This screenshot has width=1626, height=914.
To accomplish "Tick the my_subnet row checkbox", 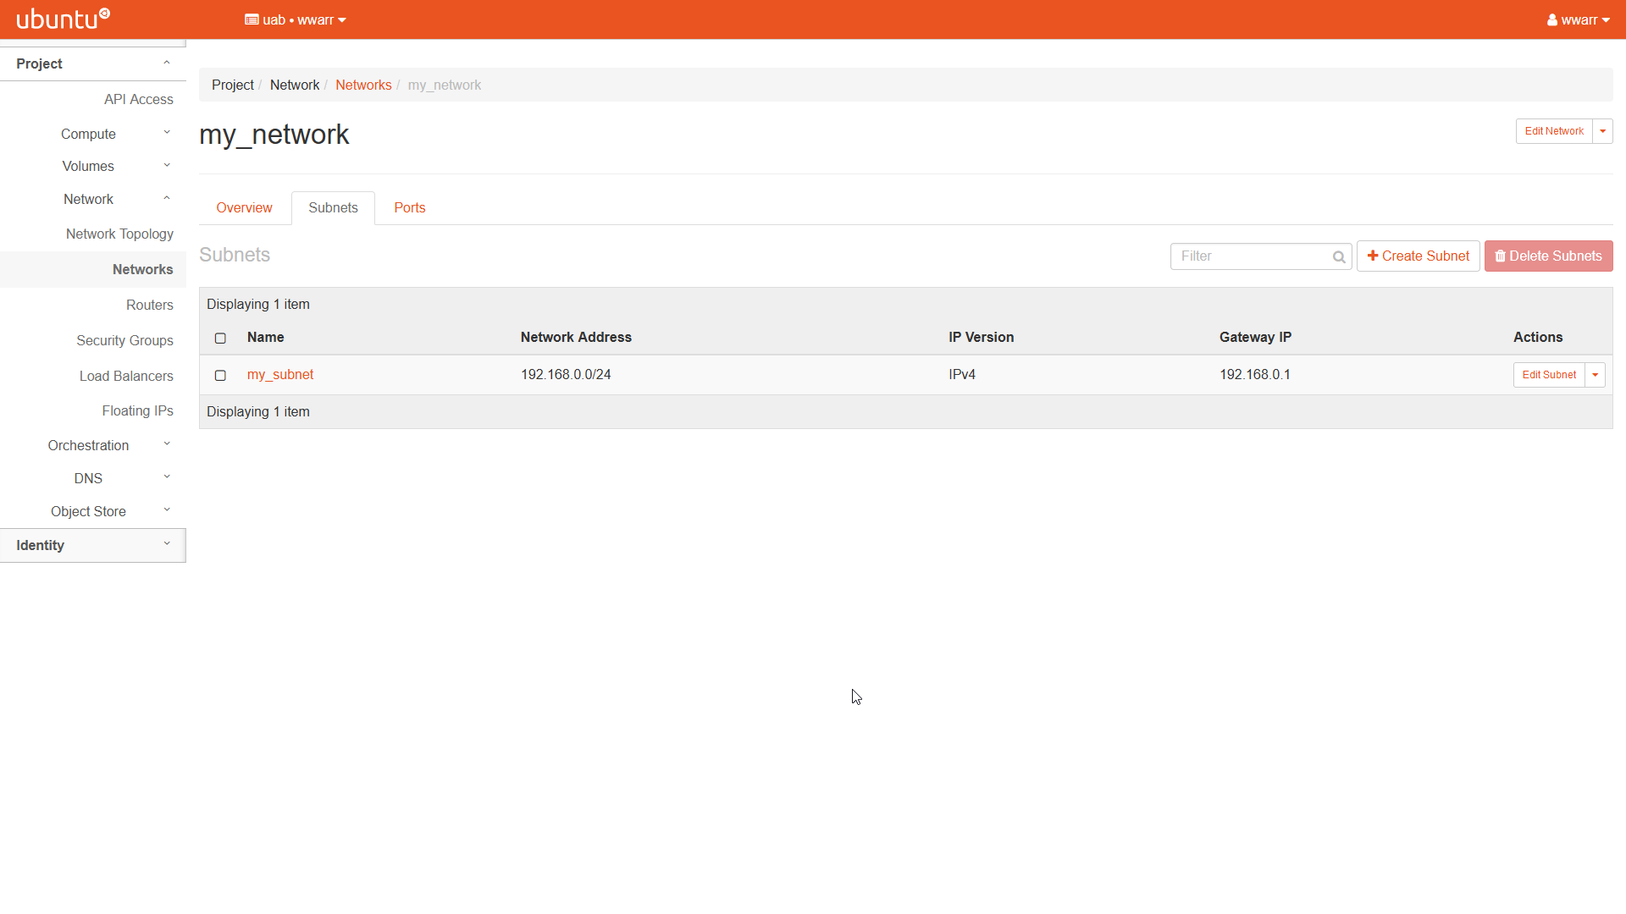I will (x=220, y=375).
